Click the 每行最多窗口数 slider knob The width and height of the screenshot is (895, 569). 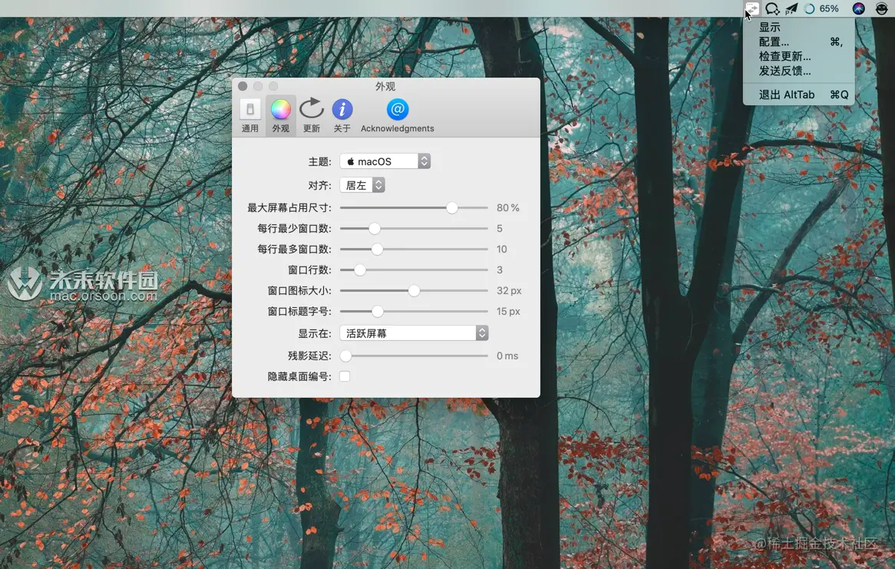click(x=377, y=249)
